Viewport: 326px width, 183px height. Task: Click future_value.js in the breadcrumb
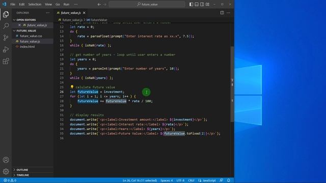(72, 20)
